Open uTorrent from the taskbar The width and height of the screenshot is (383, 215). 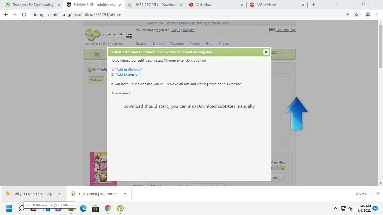[x=120, y=208]
